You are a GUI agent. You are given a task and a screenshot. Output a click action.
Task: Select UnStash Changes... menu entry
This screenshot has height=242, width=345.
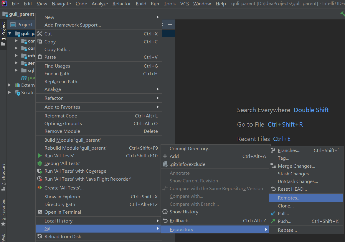click(306, 181)
